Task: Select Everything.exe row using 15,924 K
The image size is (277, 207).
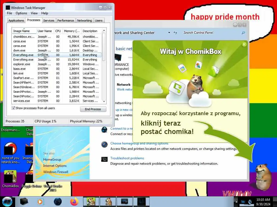Action: tap(57, 60)
